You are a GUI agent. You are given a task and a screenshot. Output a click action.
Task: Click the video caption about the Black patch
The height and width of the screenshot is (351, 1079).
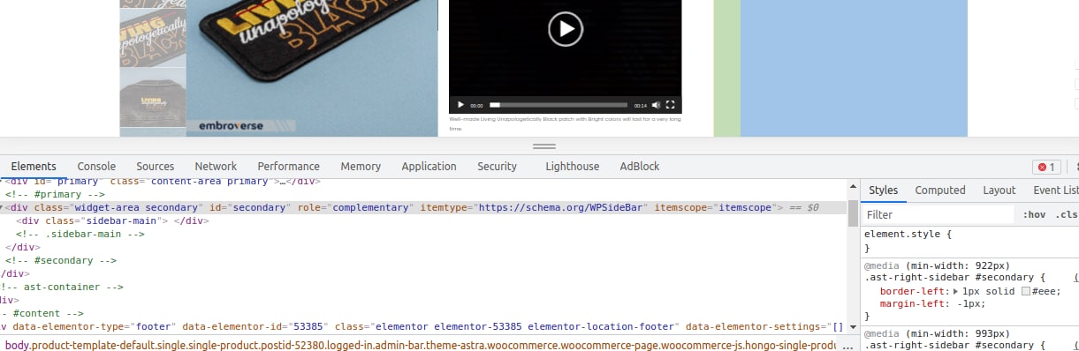(566, 123)
